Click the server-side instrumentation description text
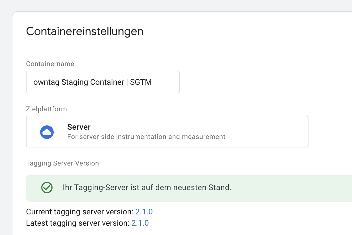 pos(146,137)
